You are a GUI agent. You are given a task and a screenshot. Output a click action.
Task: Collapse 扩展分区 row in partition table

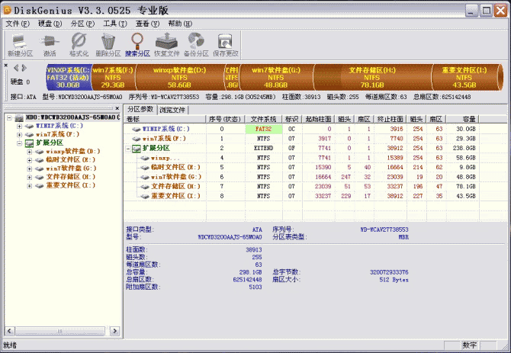coord(128,149)
